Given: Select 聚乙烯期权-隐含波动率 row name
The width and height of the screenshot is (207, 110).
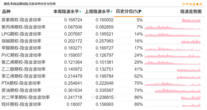Looking at the screenshot, I should click(23, 62).
